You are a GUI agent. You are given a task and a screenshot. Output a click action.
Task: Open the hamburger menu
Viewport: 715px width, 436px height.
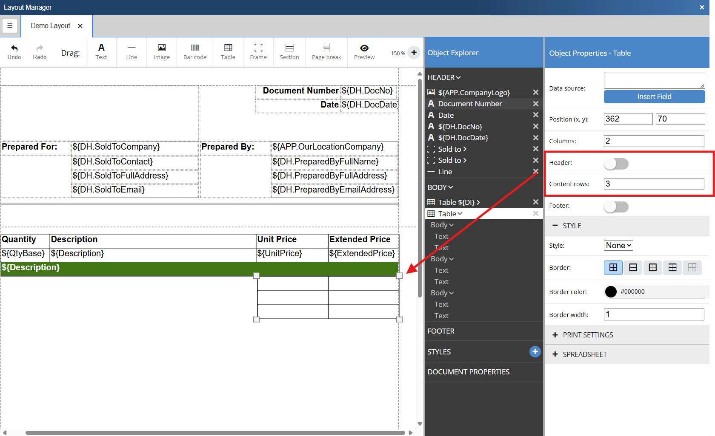pos(10,26)
